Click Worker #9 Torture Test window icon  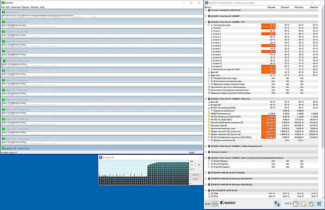3,100
